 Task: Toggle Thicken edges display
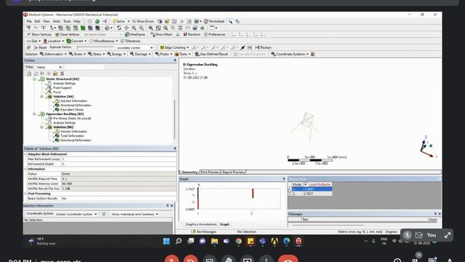coord(263,47)
